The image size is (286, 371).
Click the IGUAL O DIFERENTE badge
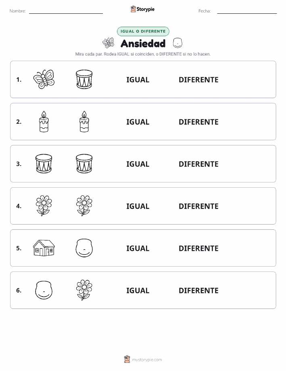tap(143, 31)
